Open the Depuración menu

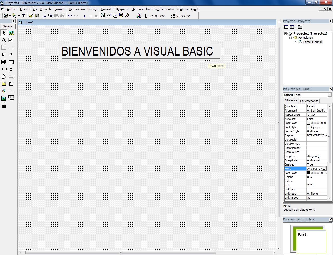[77, 9]
